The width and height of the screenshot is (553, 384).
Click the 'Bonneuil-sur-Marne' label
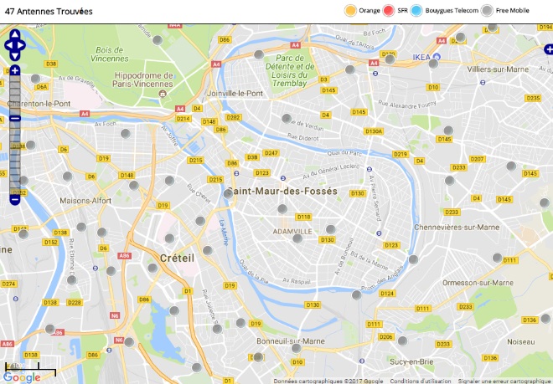(291, 341)
